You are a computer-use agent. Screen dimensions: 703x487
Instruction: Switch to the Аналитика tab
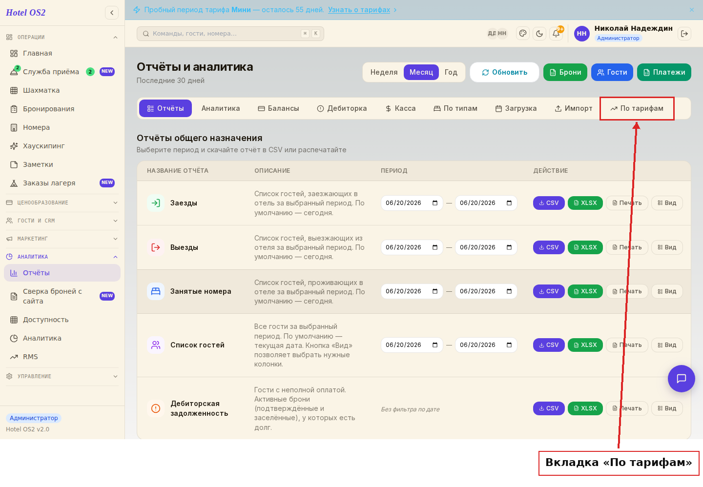221,108
